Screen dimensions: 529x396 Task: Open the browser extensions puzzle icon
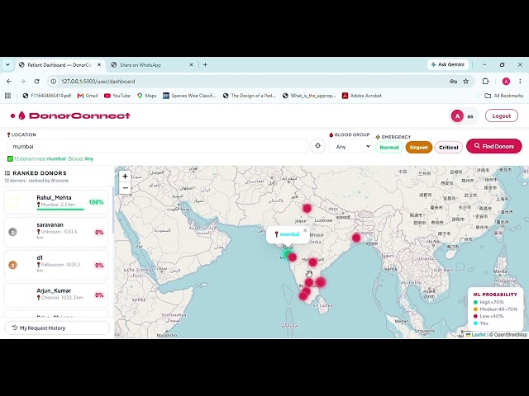click(x=485, y=82)
